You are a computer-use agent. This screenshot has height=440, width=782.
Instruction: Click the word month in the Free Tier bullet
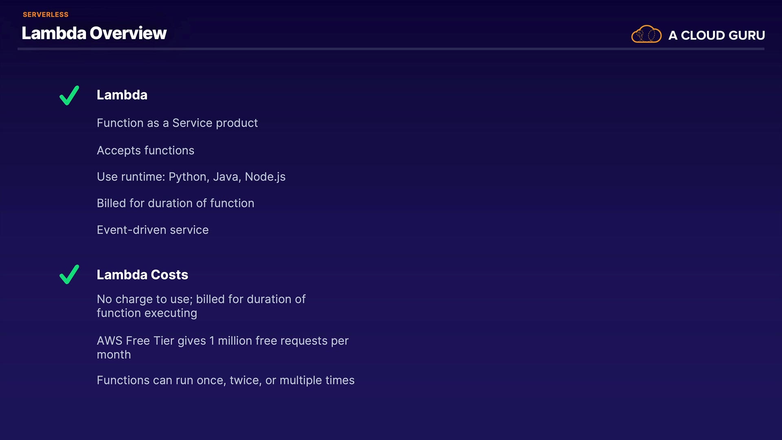click(x=114, y=355)
